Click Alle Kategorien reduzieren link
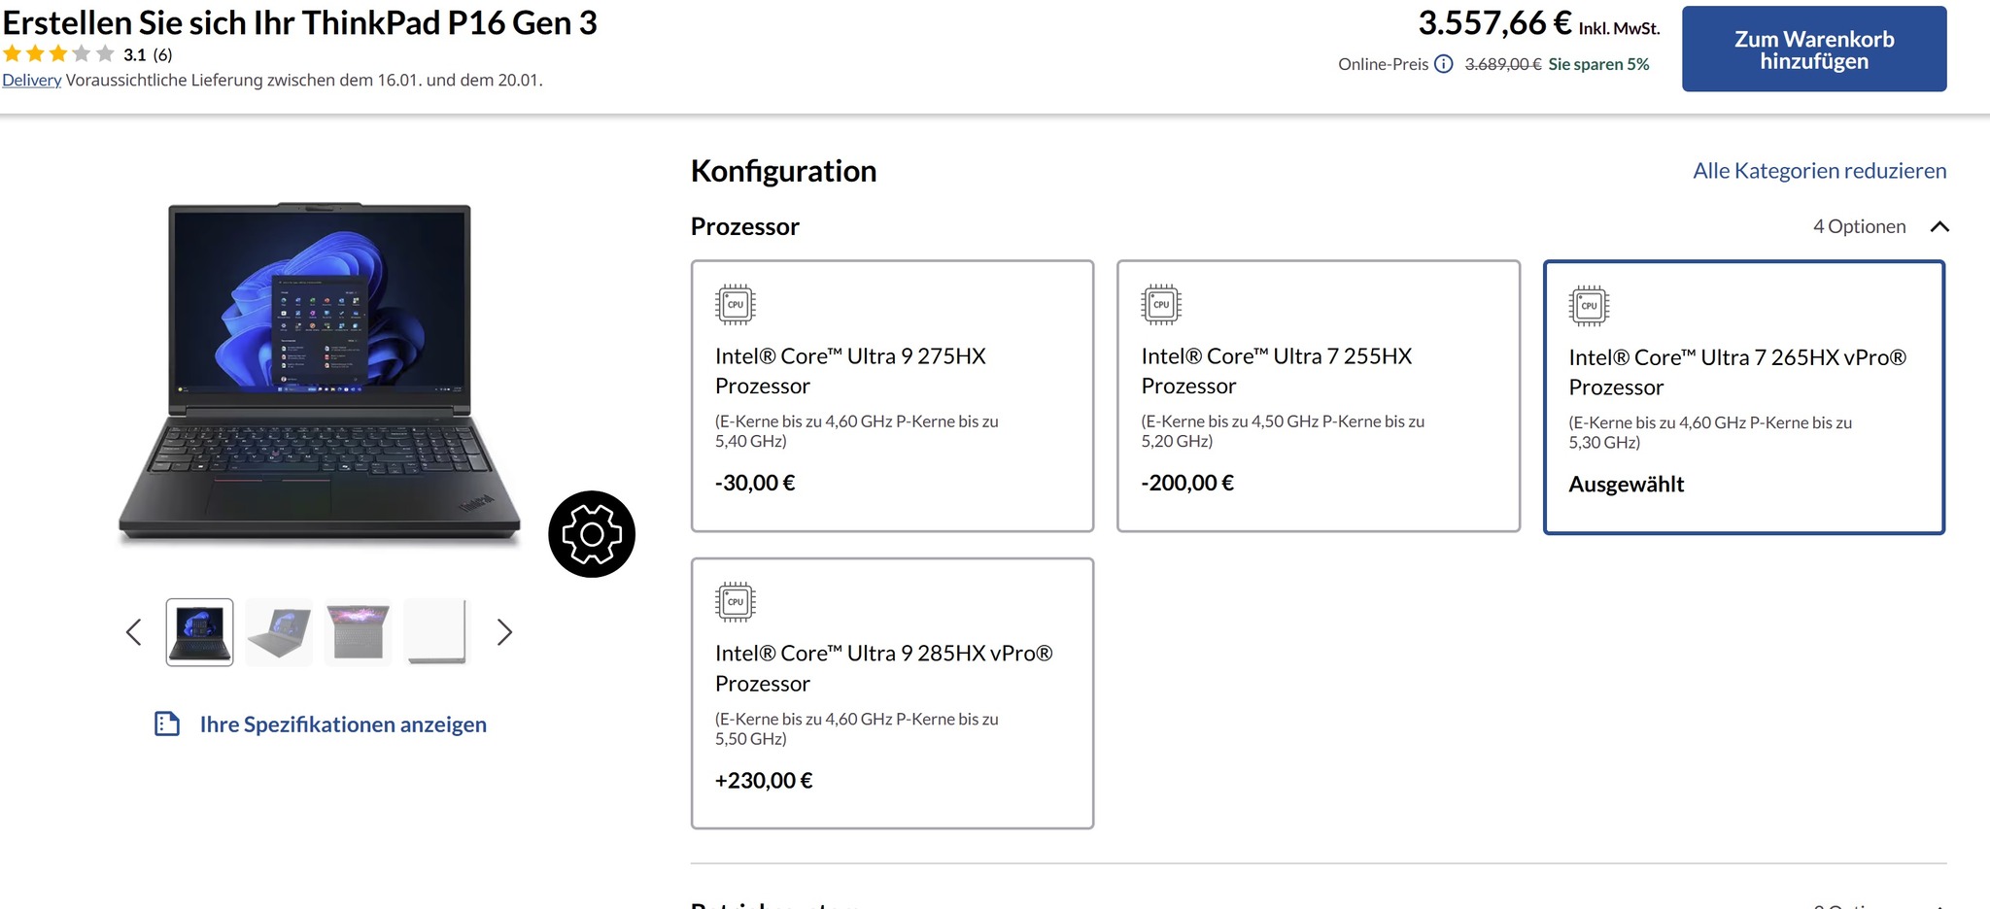1990x909 pixels. coord(1819,171)
